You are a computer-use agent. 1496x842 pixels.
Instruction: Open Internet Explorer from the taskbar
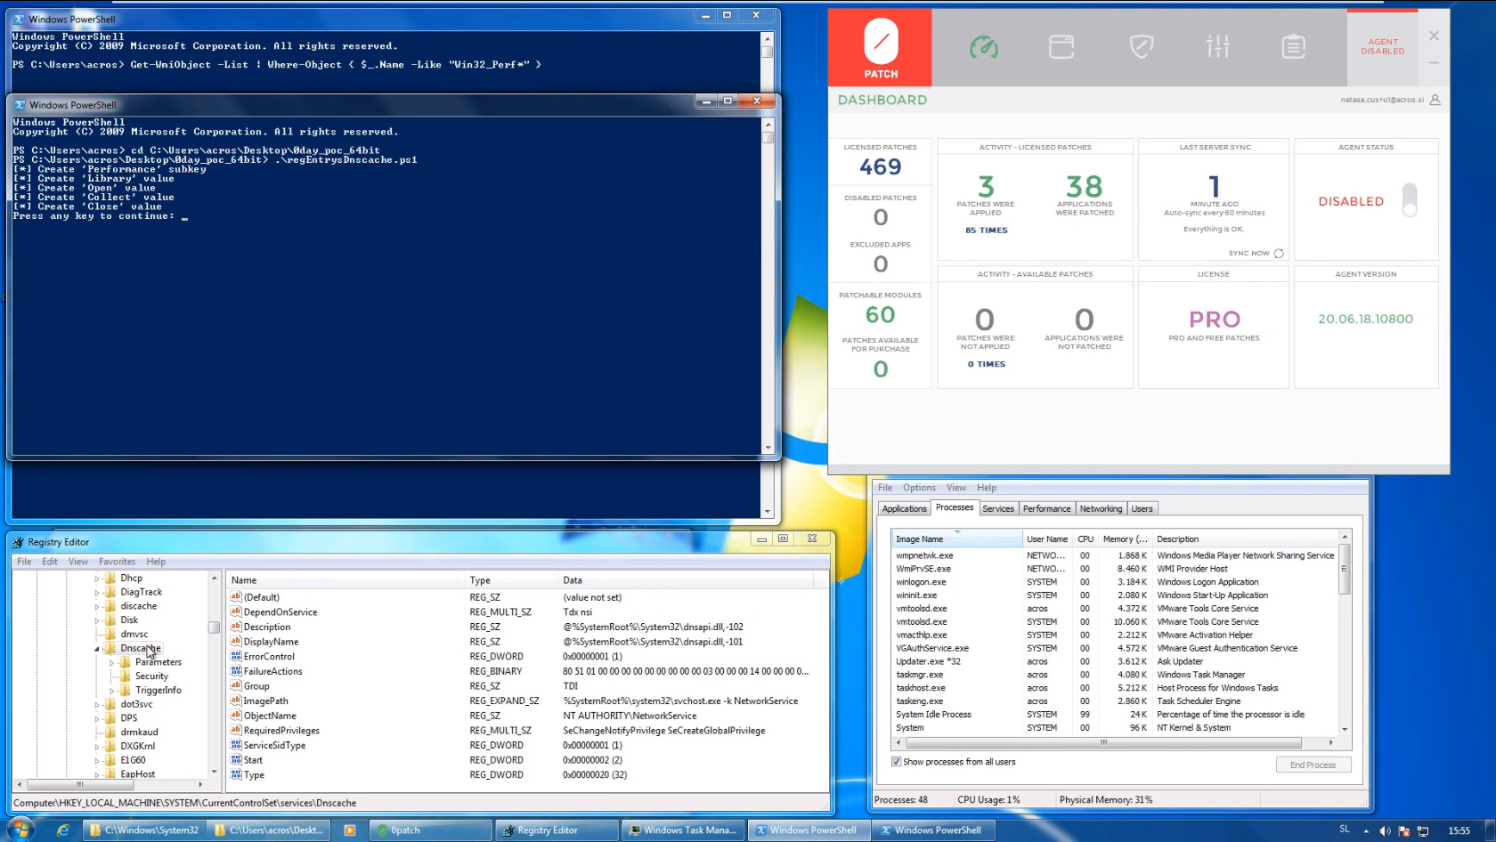(63, 830)
